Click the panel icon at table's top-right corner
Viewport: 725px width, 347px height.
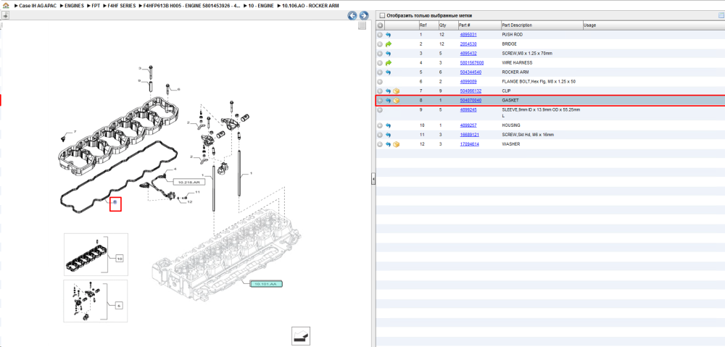(x=721, y=15)
